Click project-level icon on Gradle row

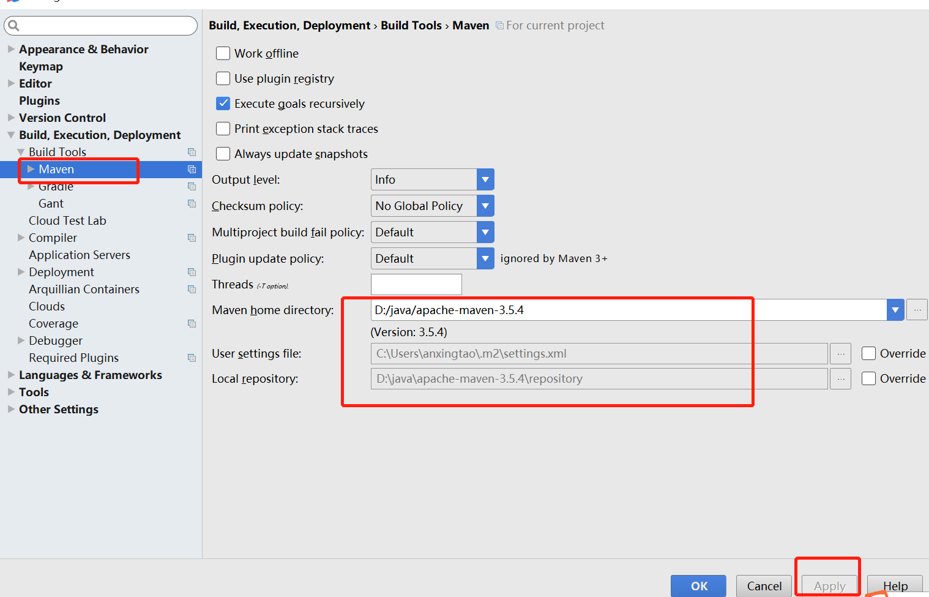point(192,186)
